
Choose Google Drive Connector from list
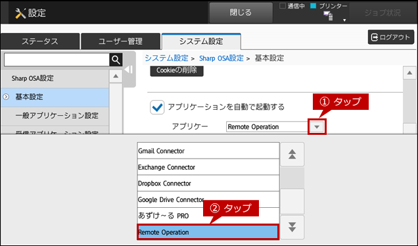click(208, 200)
